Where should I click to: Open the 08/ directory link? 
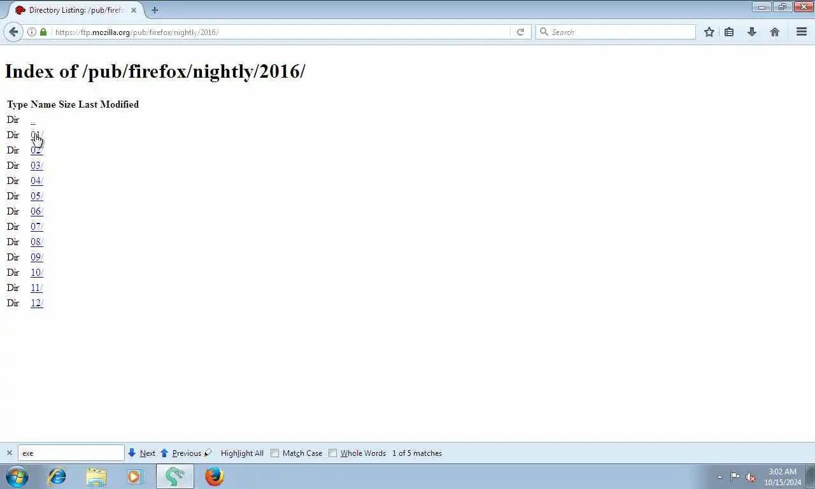tap(37, 242)
